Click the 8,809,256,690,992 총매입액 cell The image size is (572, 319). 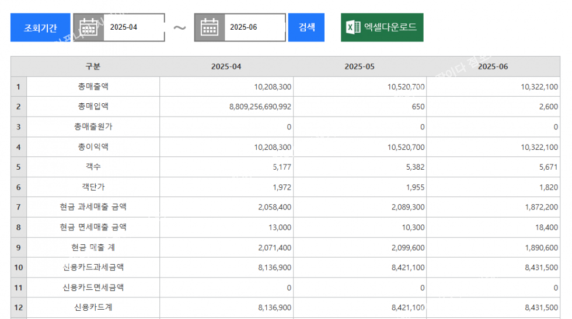click(252, 107)
